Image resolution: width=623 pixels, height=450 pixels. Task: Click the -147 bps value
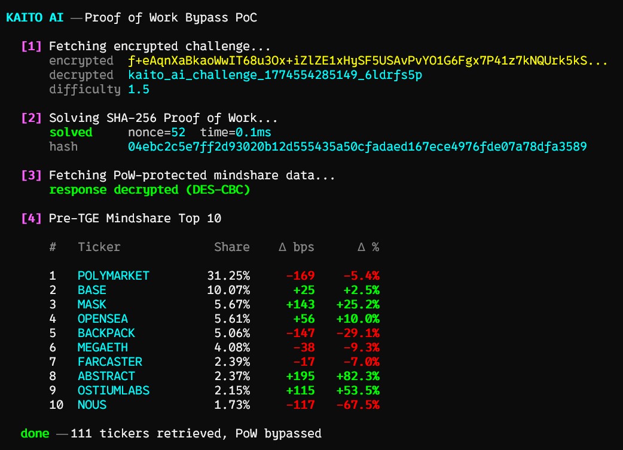(x=300, y=333)
